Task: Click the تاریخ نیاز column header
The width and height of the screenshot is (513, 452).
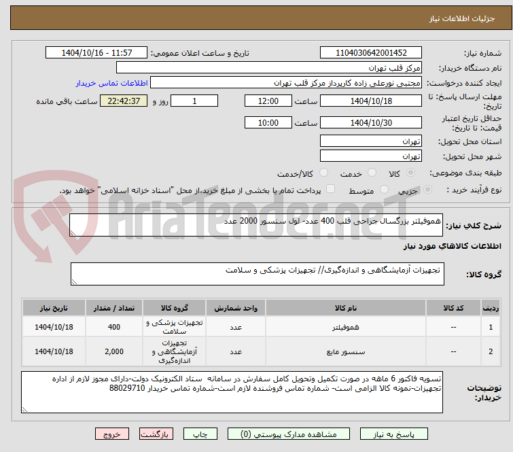Action: coord(54,308)
